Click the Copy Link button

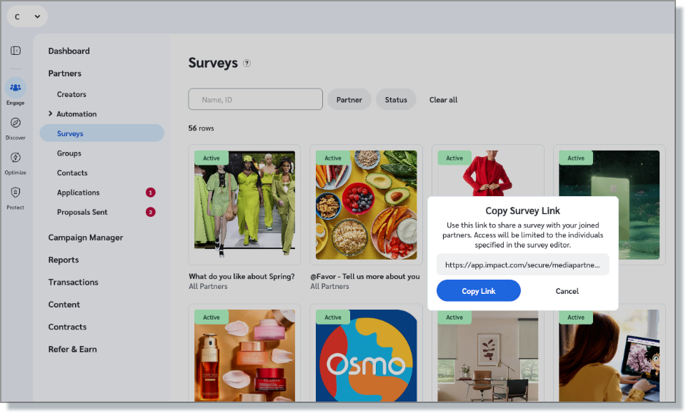pyautogui.click(x=479, y=291)
